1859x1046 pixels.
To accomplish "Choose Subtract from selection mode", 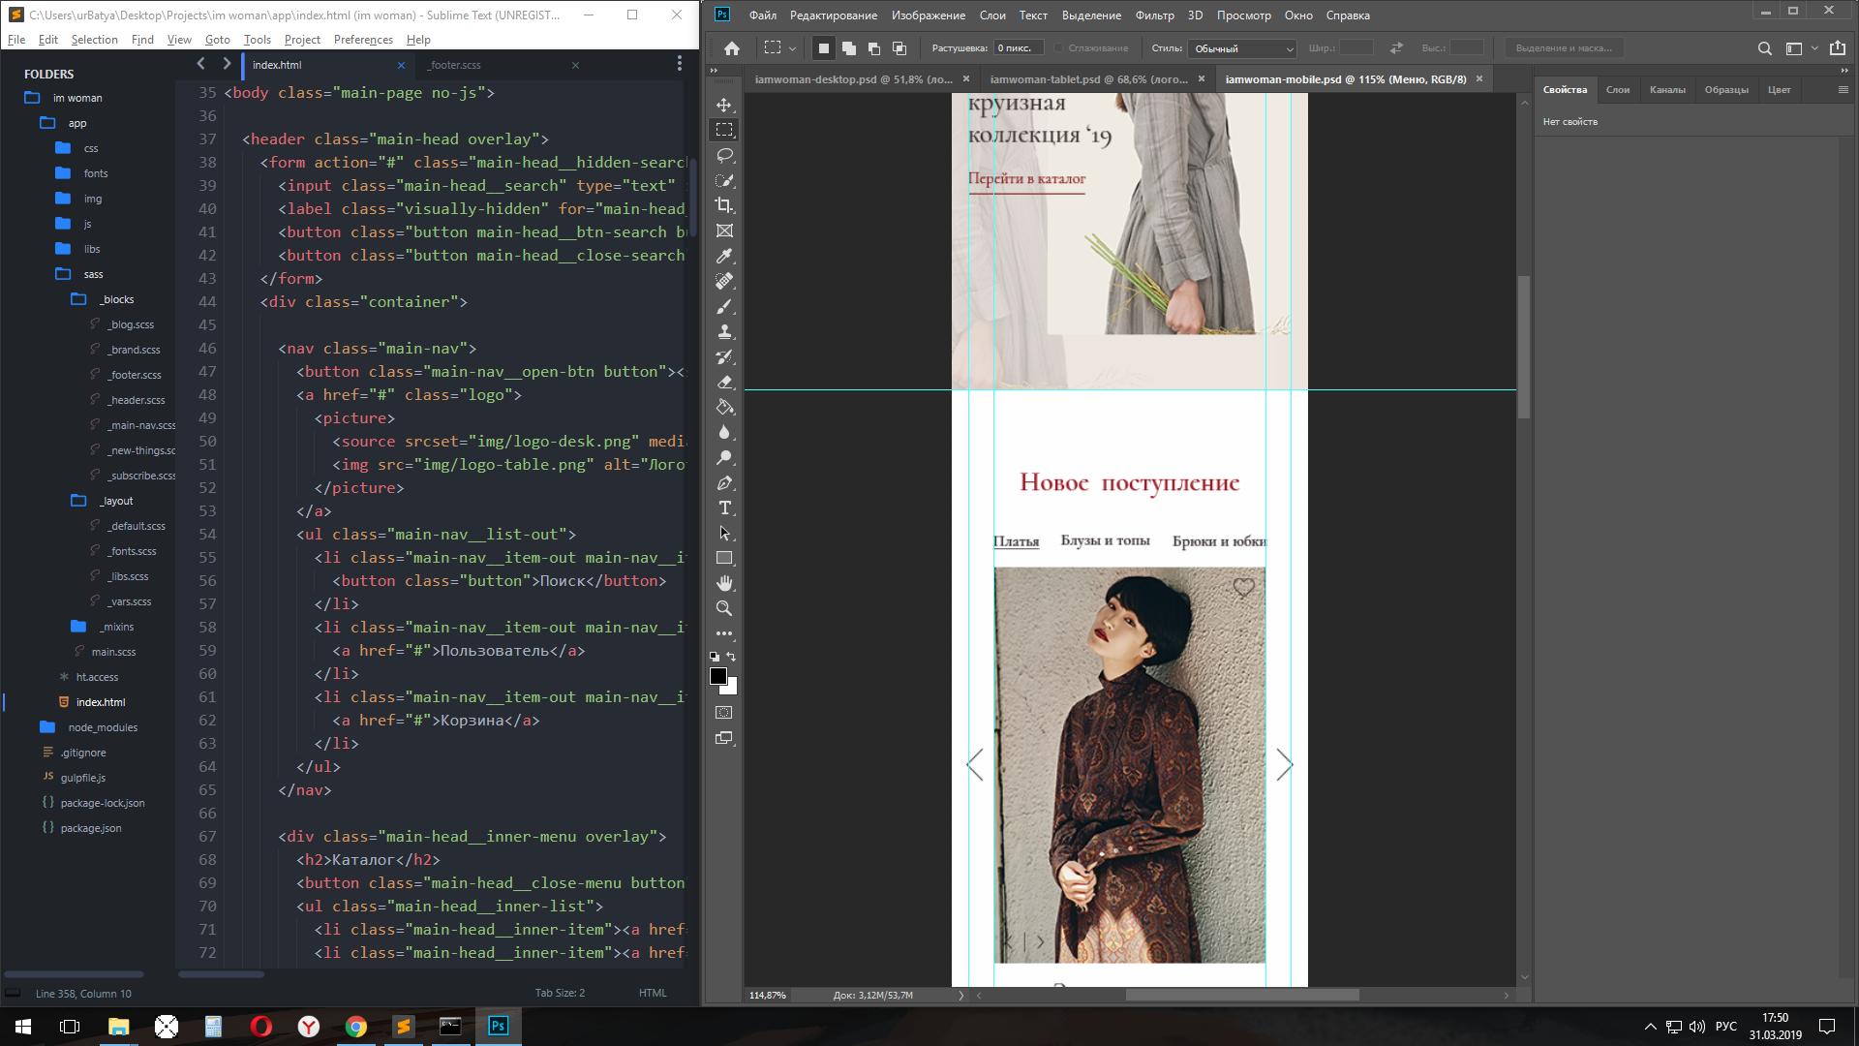I will click(x=874, y=48).
